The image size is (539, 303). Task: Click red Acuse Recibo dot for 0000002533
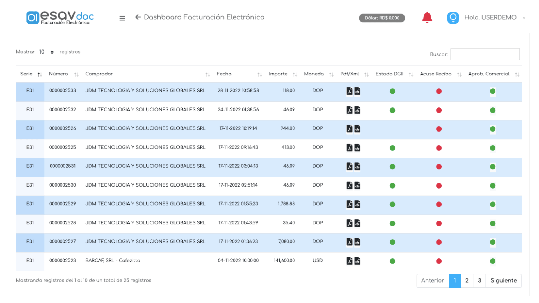[x=439, y=91]
